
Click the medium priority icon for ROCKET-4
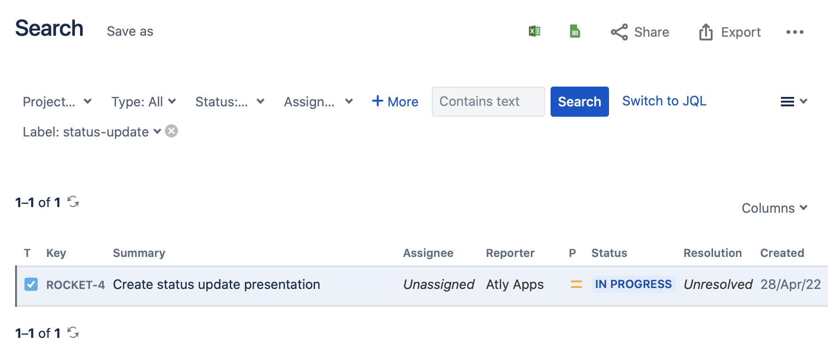tap(576, 284)
